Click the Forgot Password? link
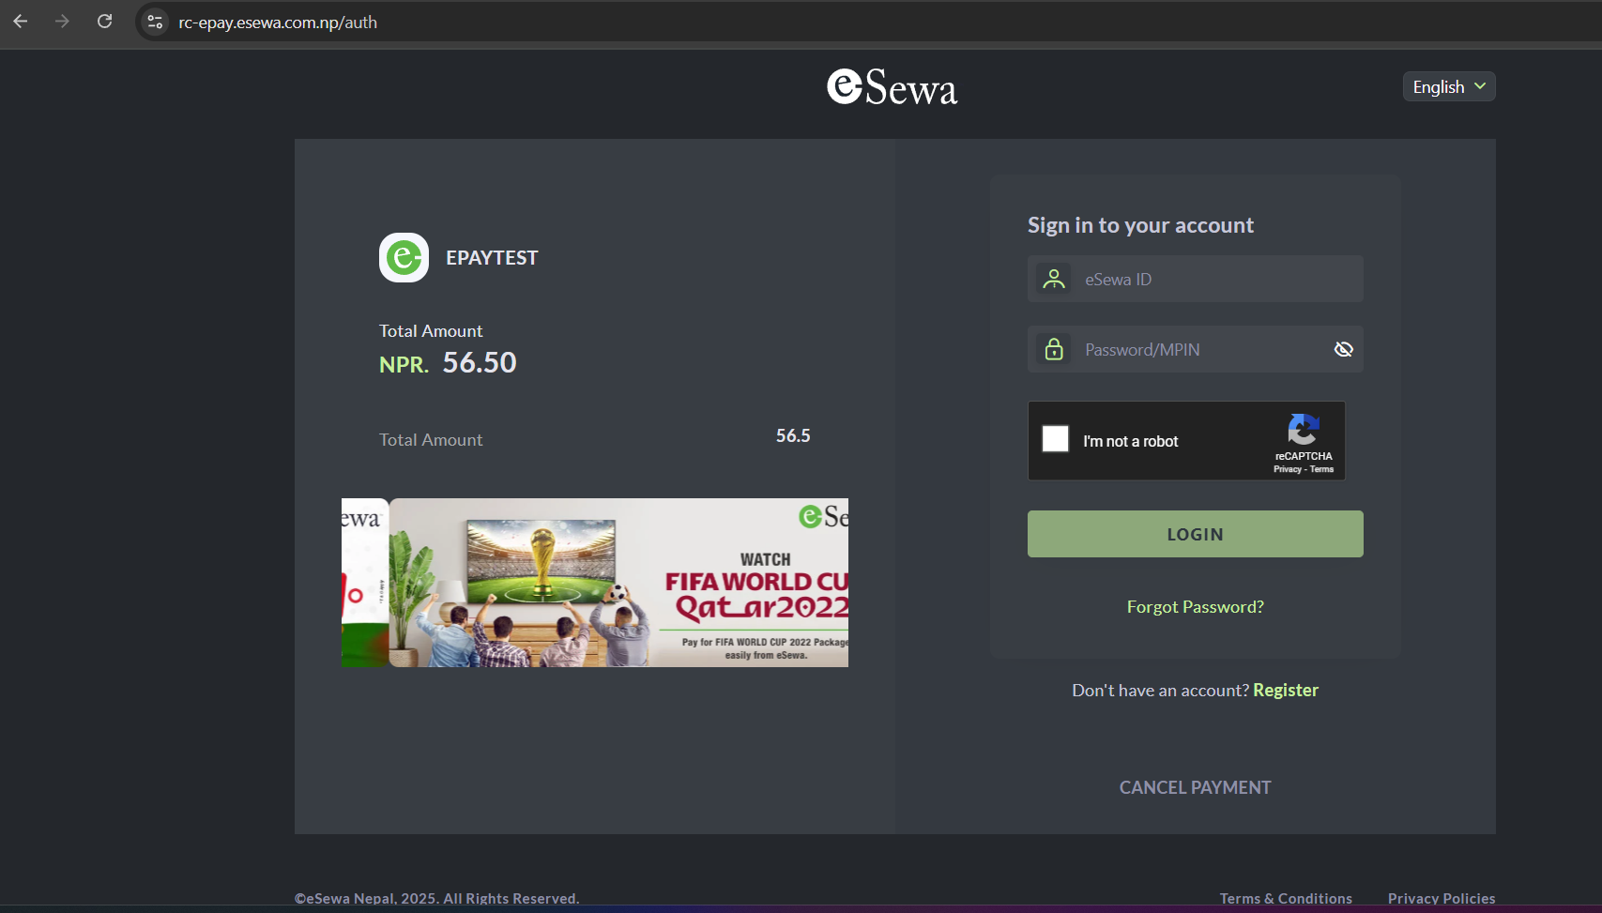1602x913 pixels. tap(1195, 607)
